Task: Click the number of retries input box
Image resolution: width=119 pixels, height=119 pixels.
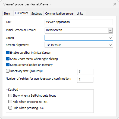Action: pyautogui.click(x=85, y=80)
